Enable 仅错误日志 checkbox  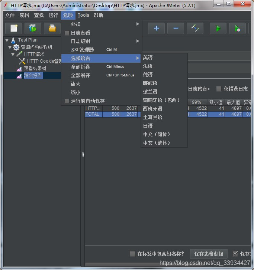point(219,89)
